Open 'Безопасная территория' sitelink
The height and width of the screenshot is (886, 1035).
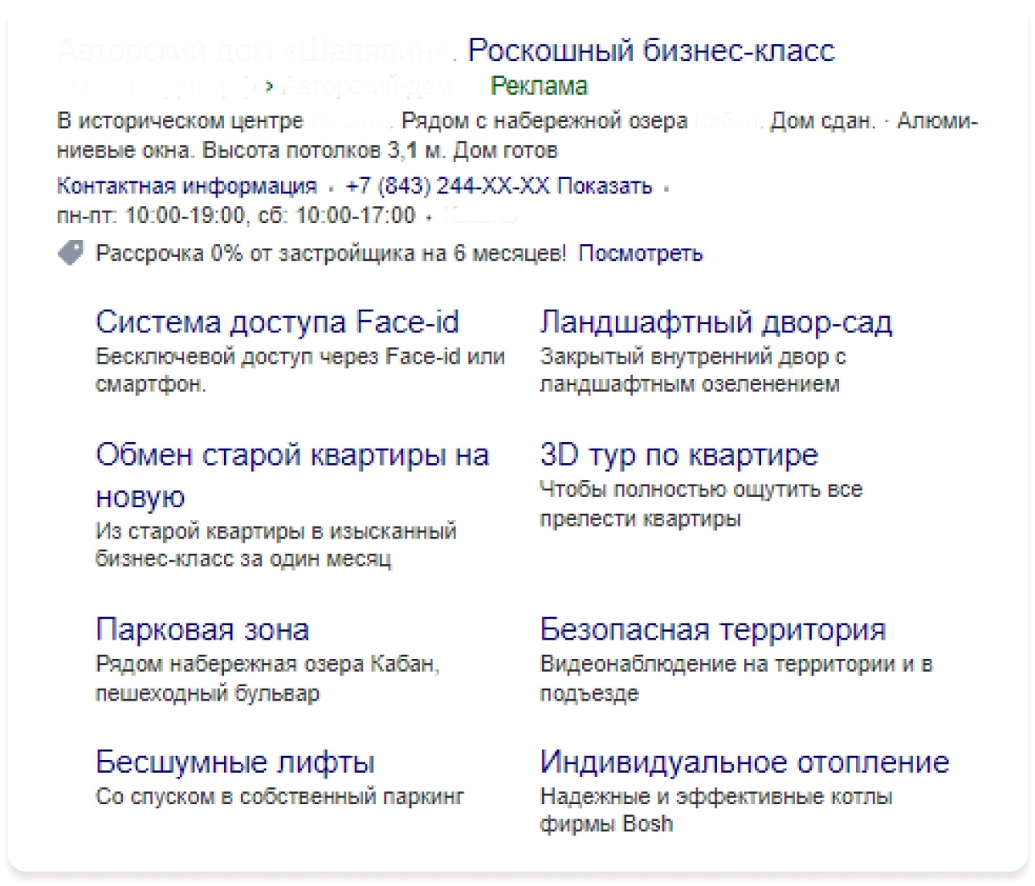(712, 629)
